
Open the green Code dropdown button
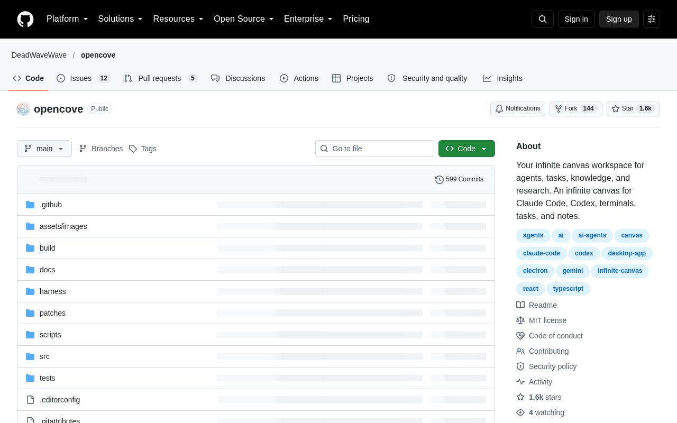pyautogui.click(x=466, y=149)
